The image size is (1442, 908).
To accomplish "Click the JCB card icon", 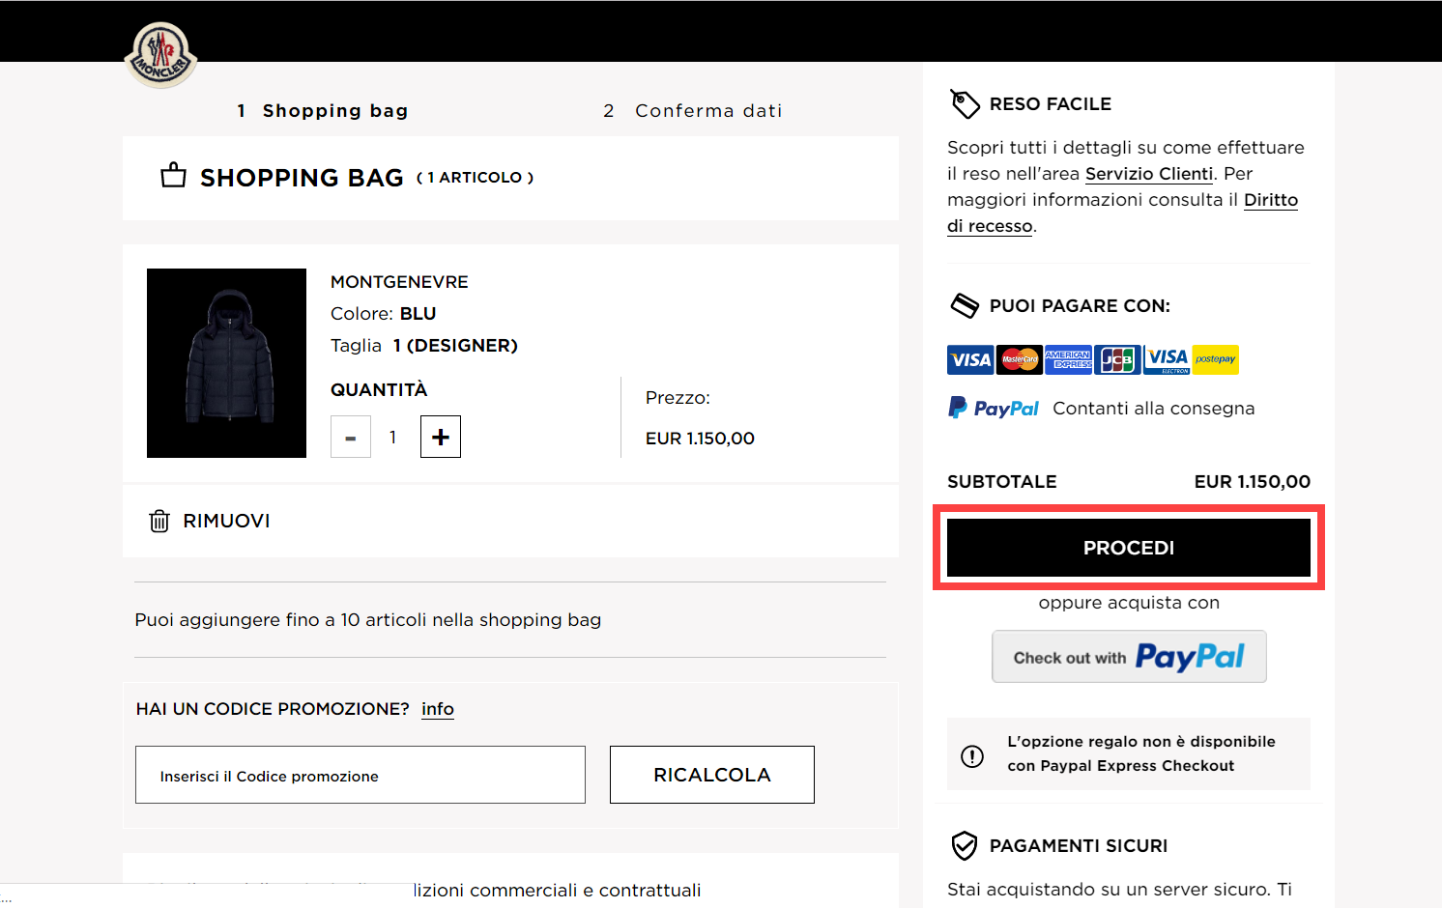I will (x=1117, y=359).
